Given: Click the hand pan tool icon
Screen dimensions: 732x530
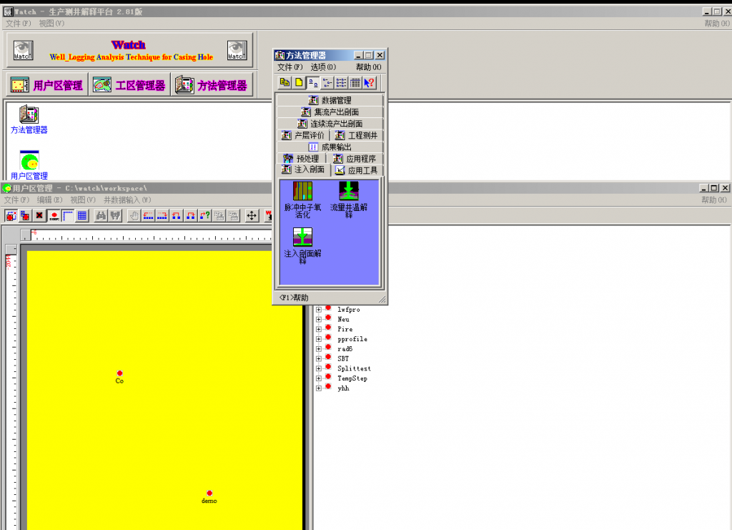Looking at the screenshot, I should tap(134, 215).
